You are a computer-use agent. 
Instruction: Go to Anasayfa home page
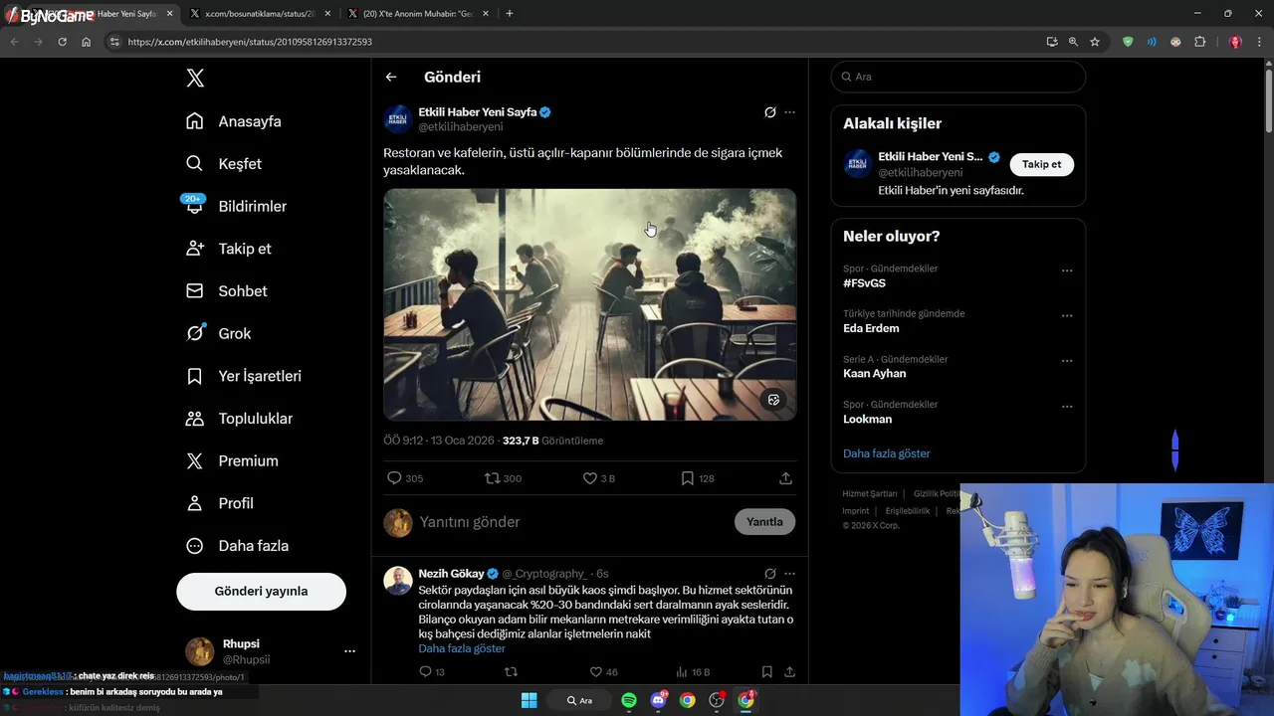pos(234,121)
